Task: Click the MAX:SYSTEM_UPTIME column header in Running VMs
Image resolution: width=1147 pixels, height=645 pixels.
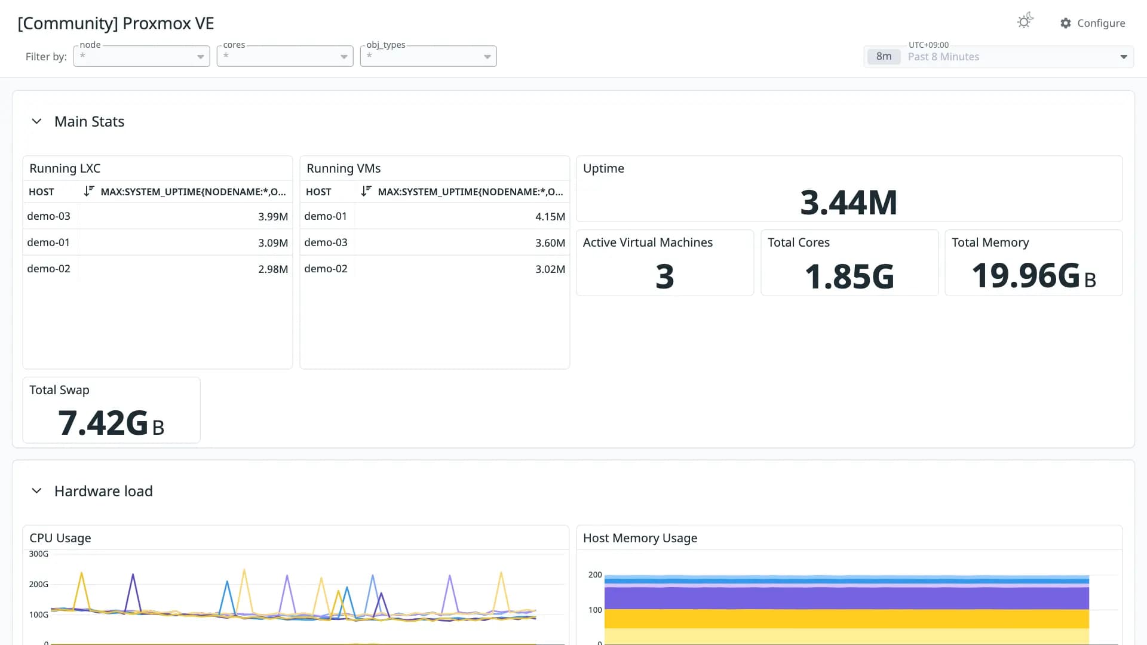Action: click(x=471, y=192)
